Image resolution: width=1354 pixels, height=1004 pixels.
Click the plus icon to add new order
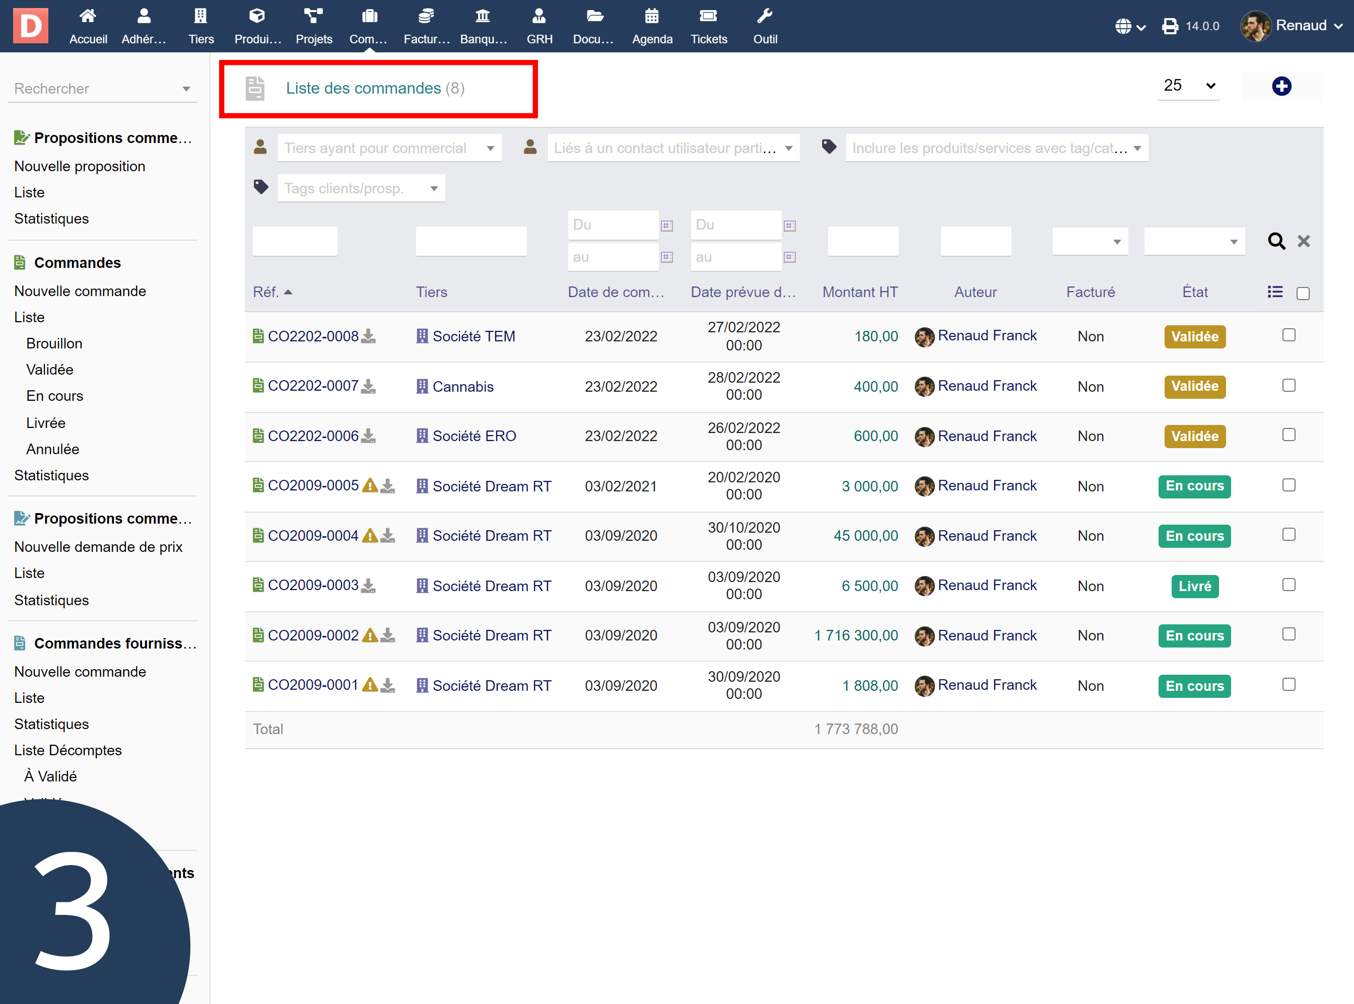point(1281,86)
